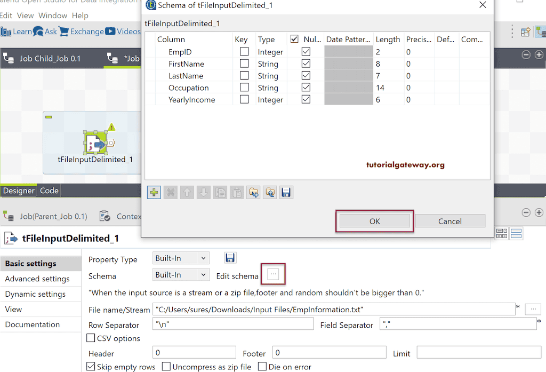Screen dimensions: 546x372
Task: Open the Property Type dropdown
Action: (181, 258)
